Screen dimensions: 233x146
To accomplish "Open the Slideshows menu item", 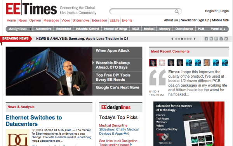I will [x=81, y=20].
